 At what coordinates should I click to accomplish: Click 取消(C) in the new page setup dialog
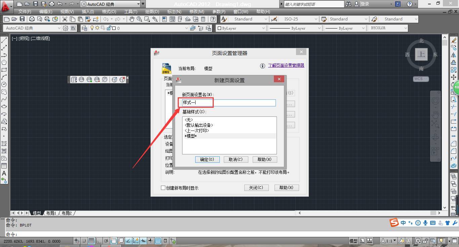tap(236, 159)
